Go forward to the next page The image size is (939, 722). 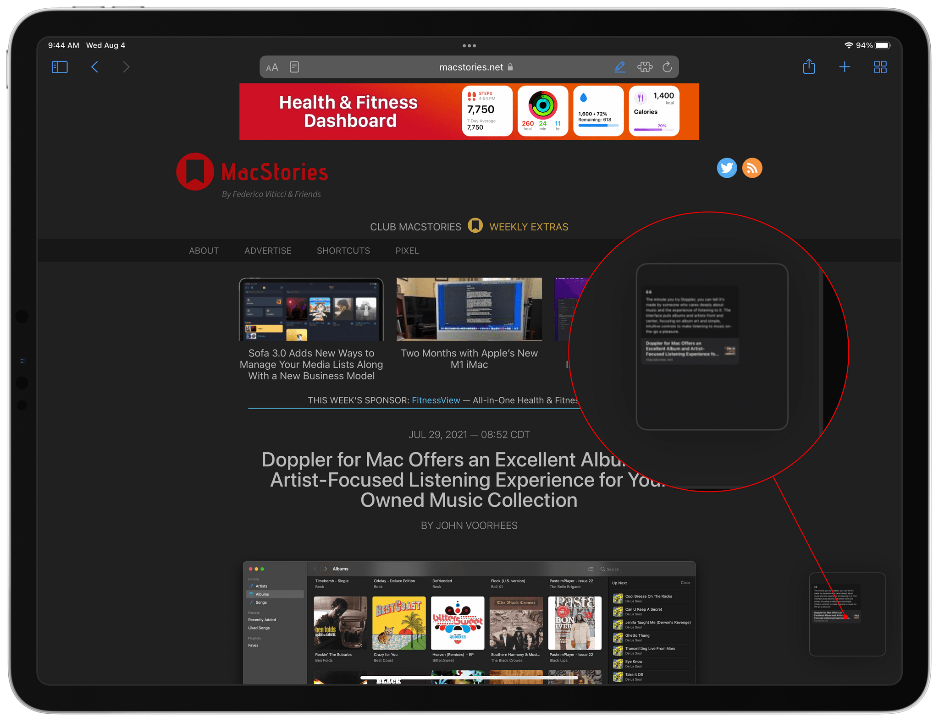126,67
